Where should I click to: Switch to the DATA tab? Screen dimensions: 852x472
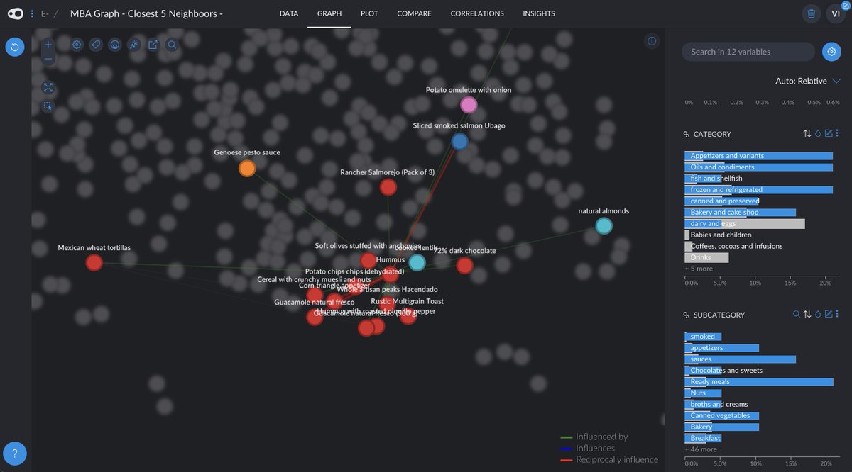click(289, 13)
